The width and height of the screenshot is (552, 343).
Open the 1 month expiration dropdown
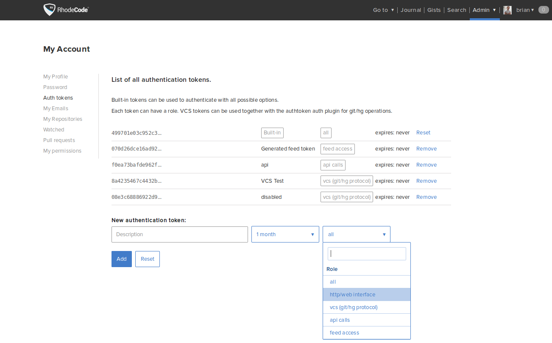pos(285,234)
